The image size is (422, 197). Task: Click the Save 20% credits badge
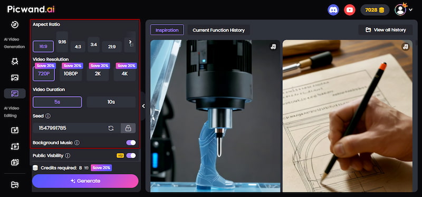click(x=101, y=168)
